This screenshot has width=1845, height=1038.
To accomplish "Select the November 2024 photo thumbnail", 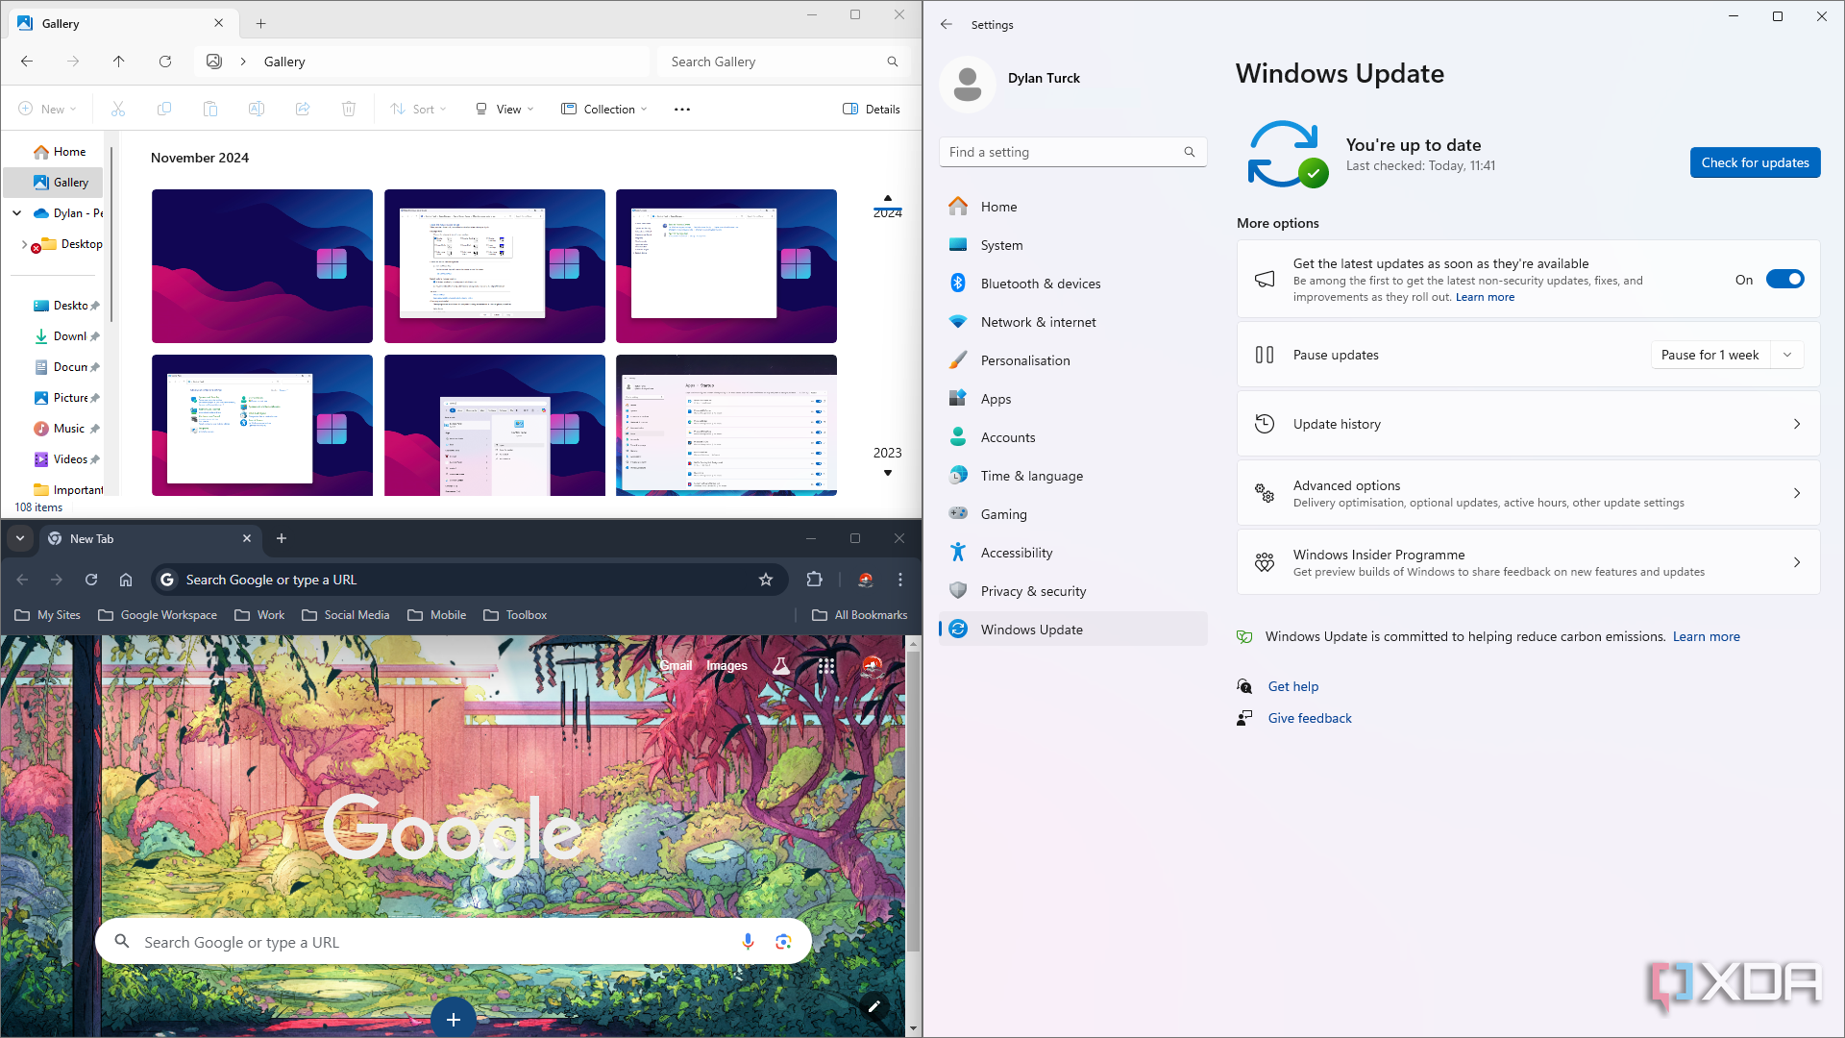I will pyautogui.click(x=262, y=265).
